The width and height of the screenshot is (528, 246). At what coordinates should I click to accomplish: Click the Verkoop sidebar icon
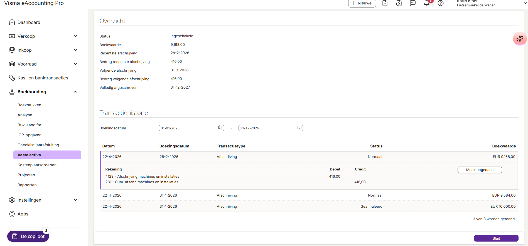coord(12,36)
